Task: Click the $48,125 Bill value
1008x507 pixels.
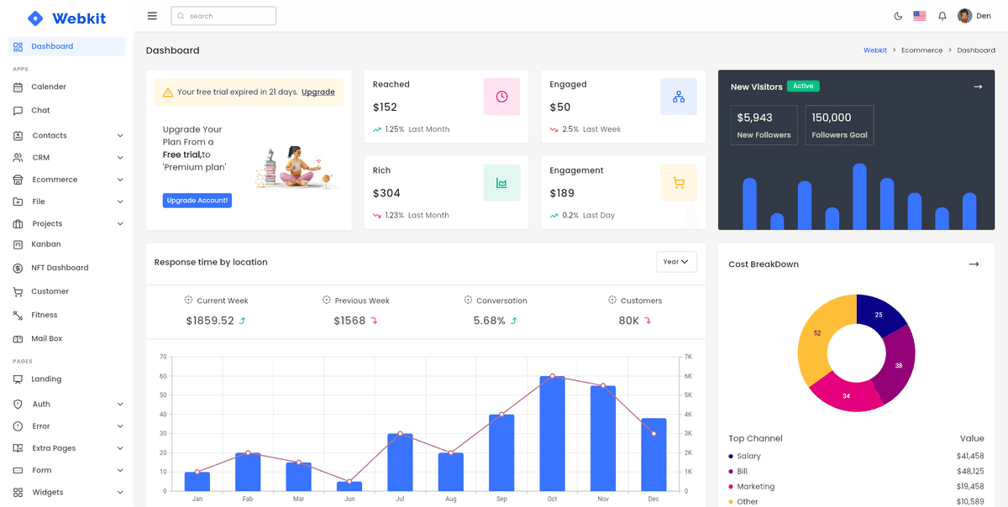Action: 970,472
